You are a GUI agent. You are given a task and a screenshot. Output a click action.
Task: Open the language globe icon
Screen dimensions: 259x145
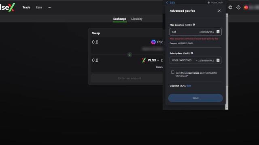point(230,7)
